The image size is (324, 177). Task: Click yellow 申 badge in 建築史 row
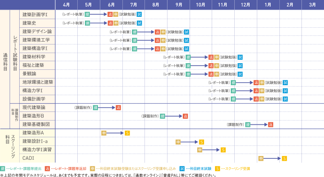pyautogui.click(x=116, y=23)
